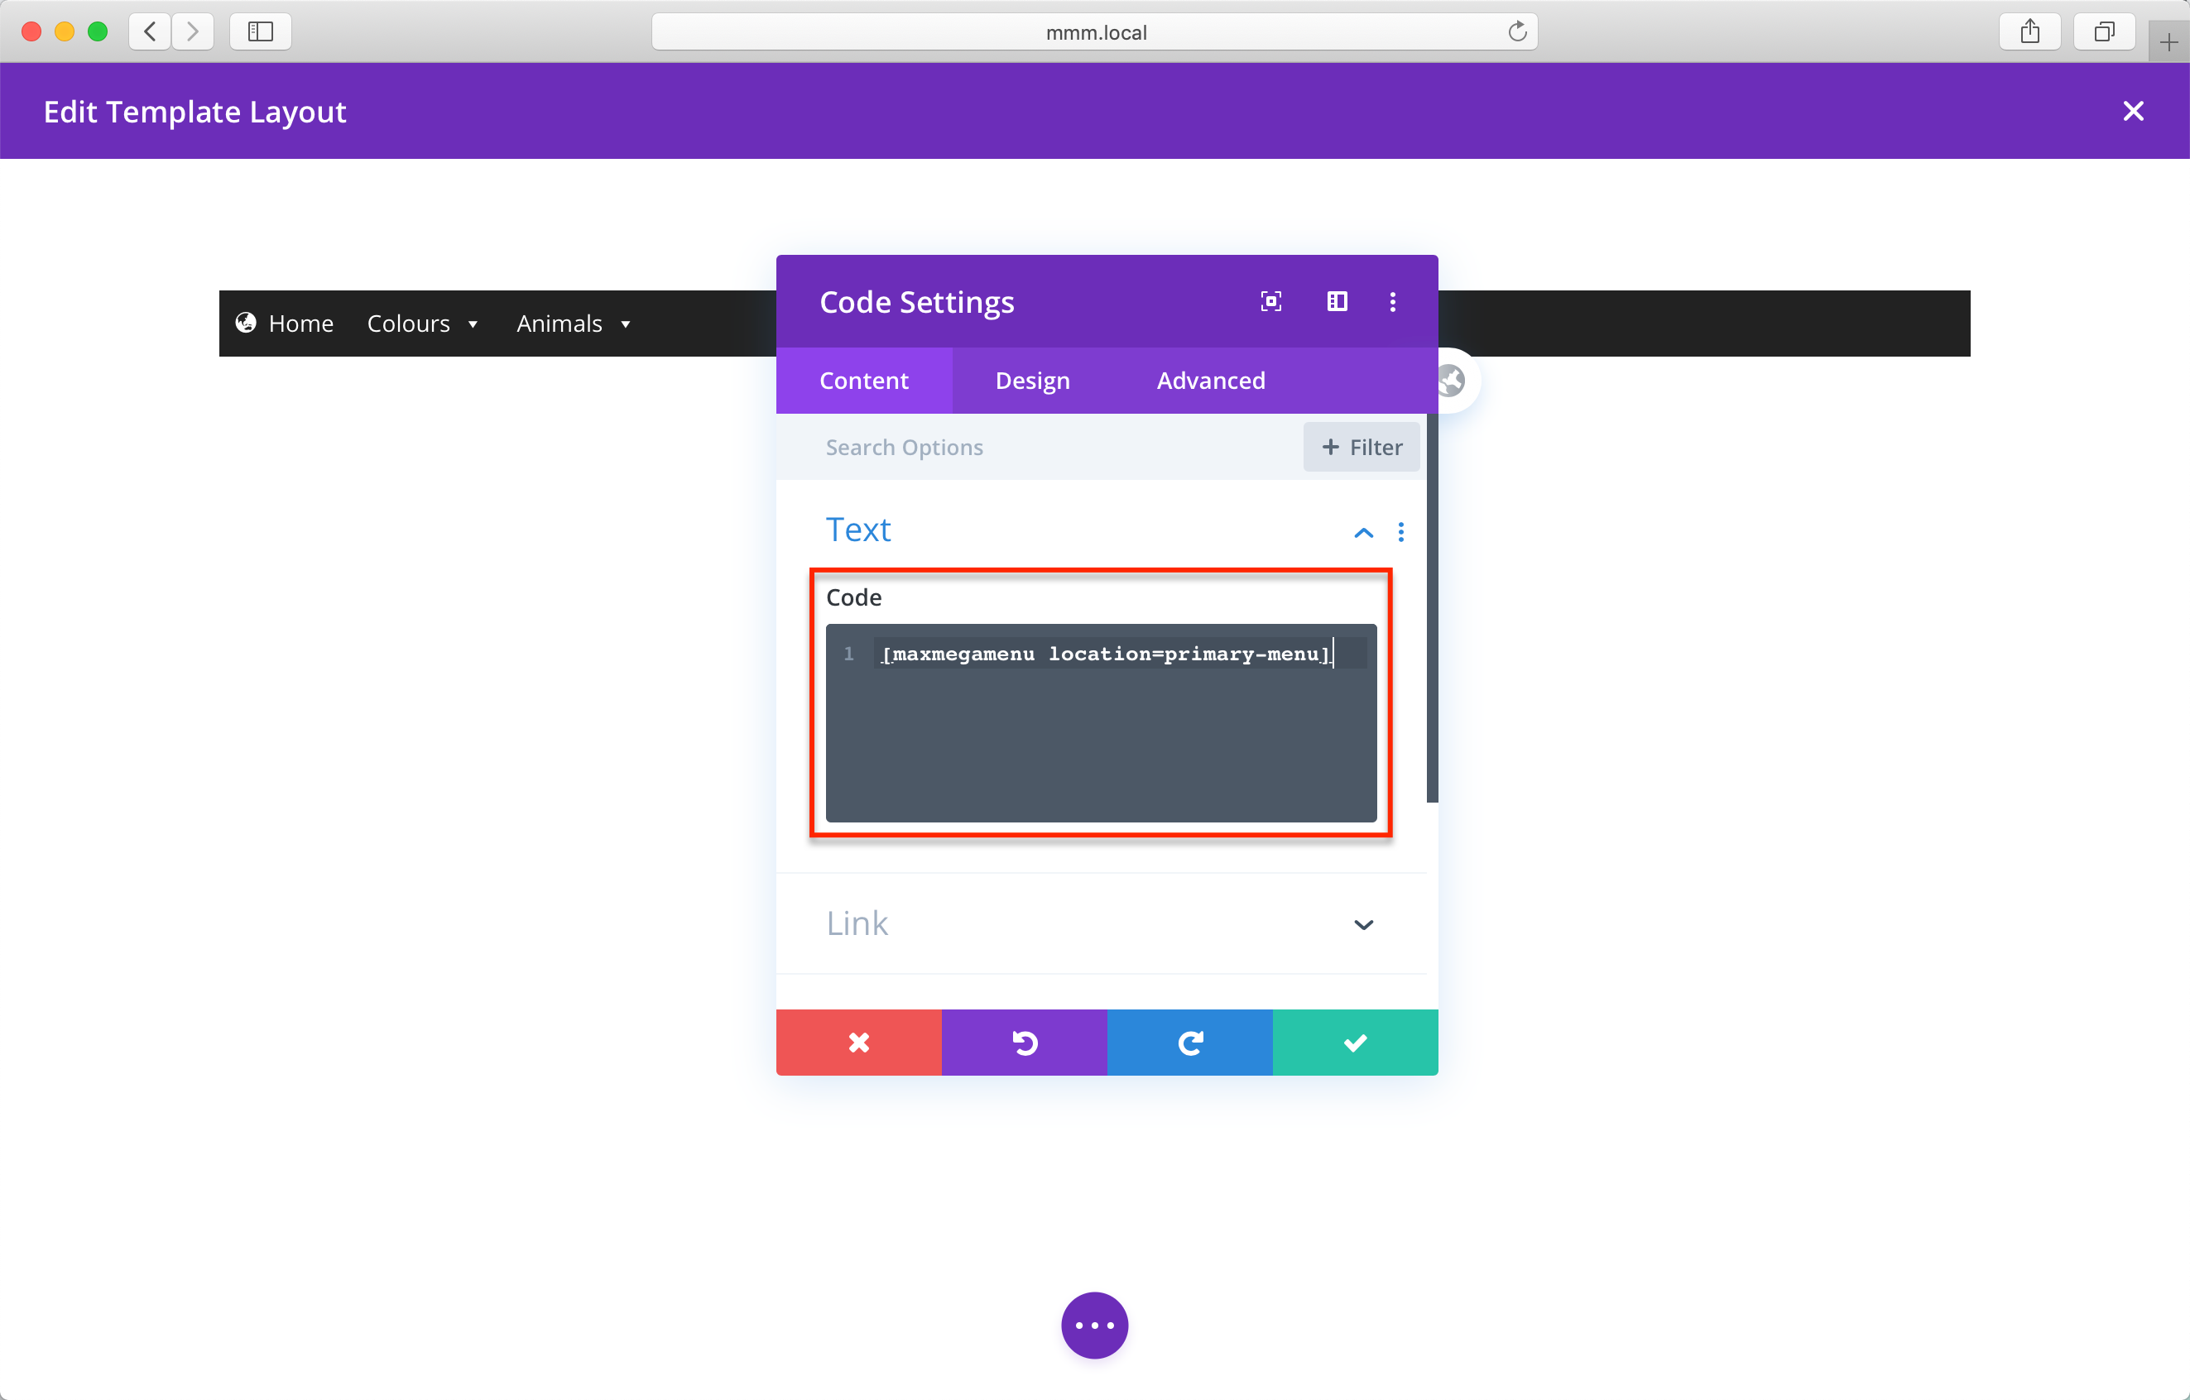Discard changes with red X button

click(858, 1042)
